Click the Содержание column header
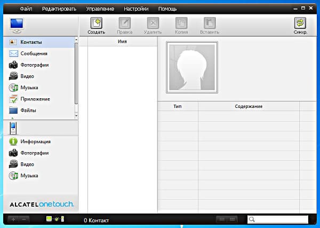Viewport: 320px width, 228px height. click(249, 106)
